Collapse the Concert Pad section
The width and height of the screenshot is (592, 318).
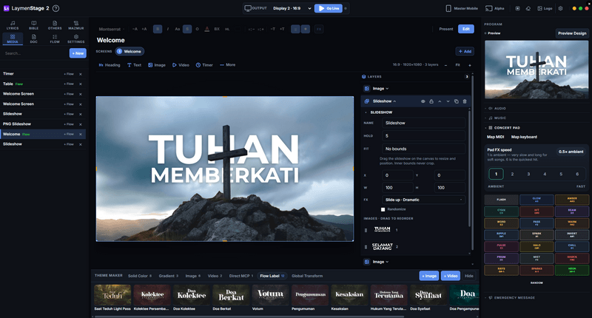(x=504, y=128)
